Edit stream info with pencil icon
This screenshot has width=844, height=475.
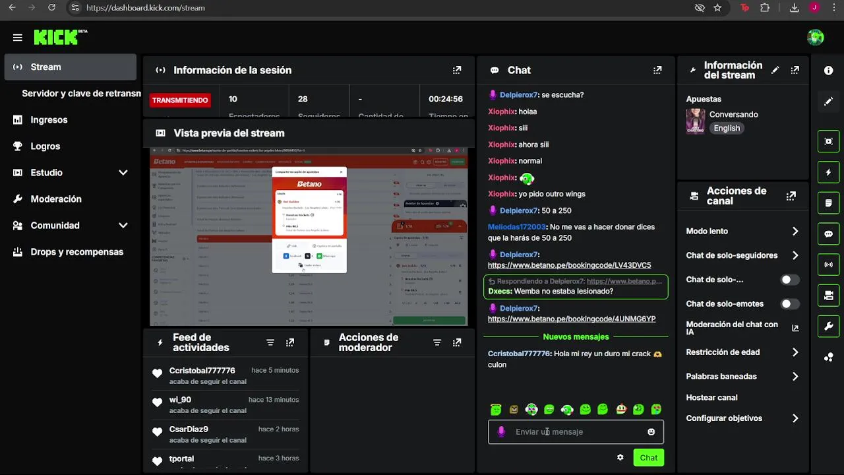tap(775, 70)
